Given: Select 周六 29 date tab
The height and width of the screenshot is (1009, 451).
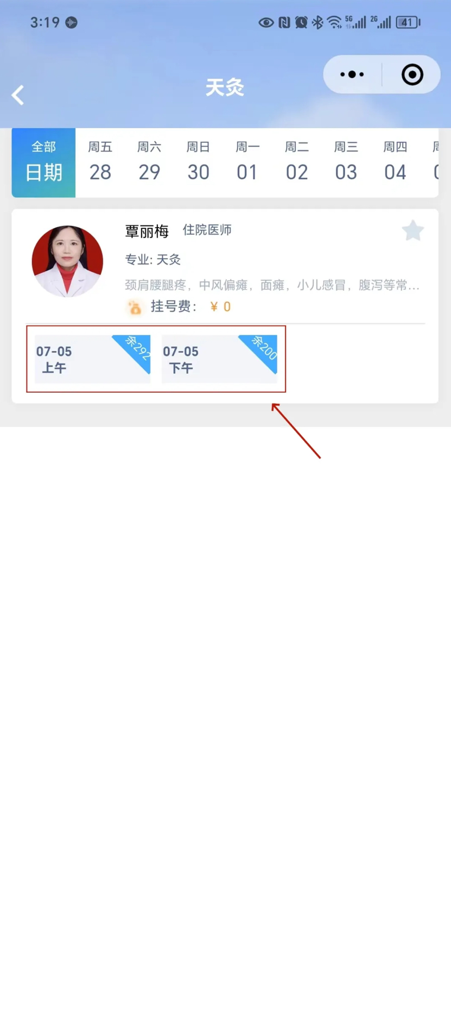Looking at the screenshot, I should click(x=149, y=162).
